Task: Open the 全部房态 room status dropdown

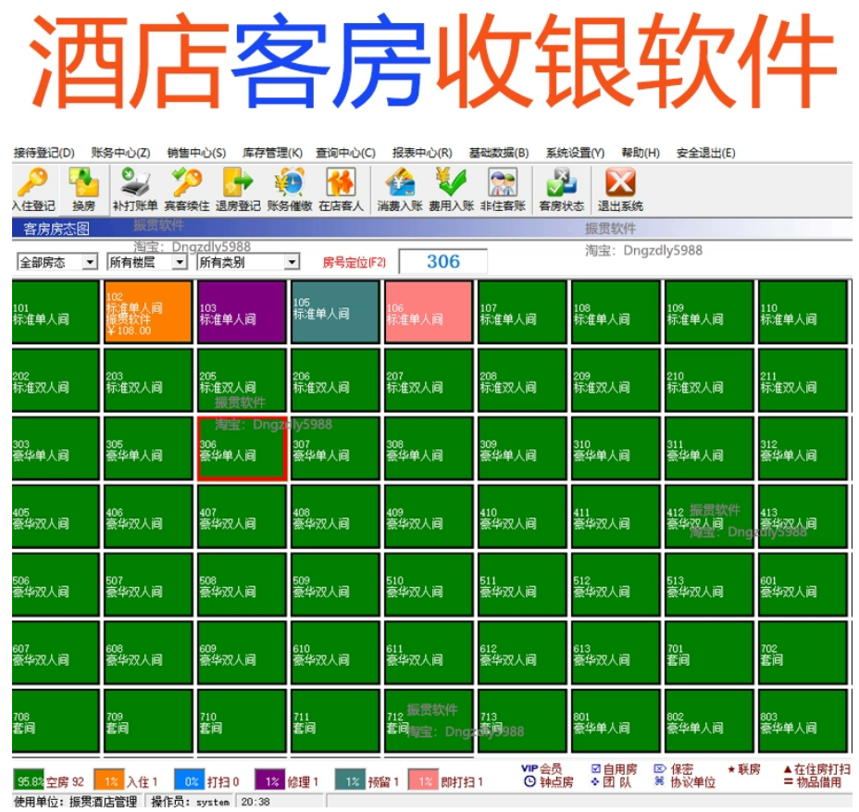Action: (x=57, y=262)
